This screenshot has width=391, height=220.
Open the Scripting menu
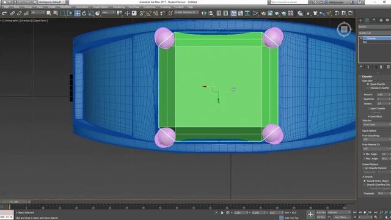[x=165, y=7]
